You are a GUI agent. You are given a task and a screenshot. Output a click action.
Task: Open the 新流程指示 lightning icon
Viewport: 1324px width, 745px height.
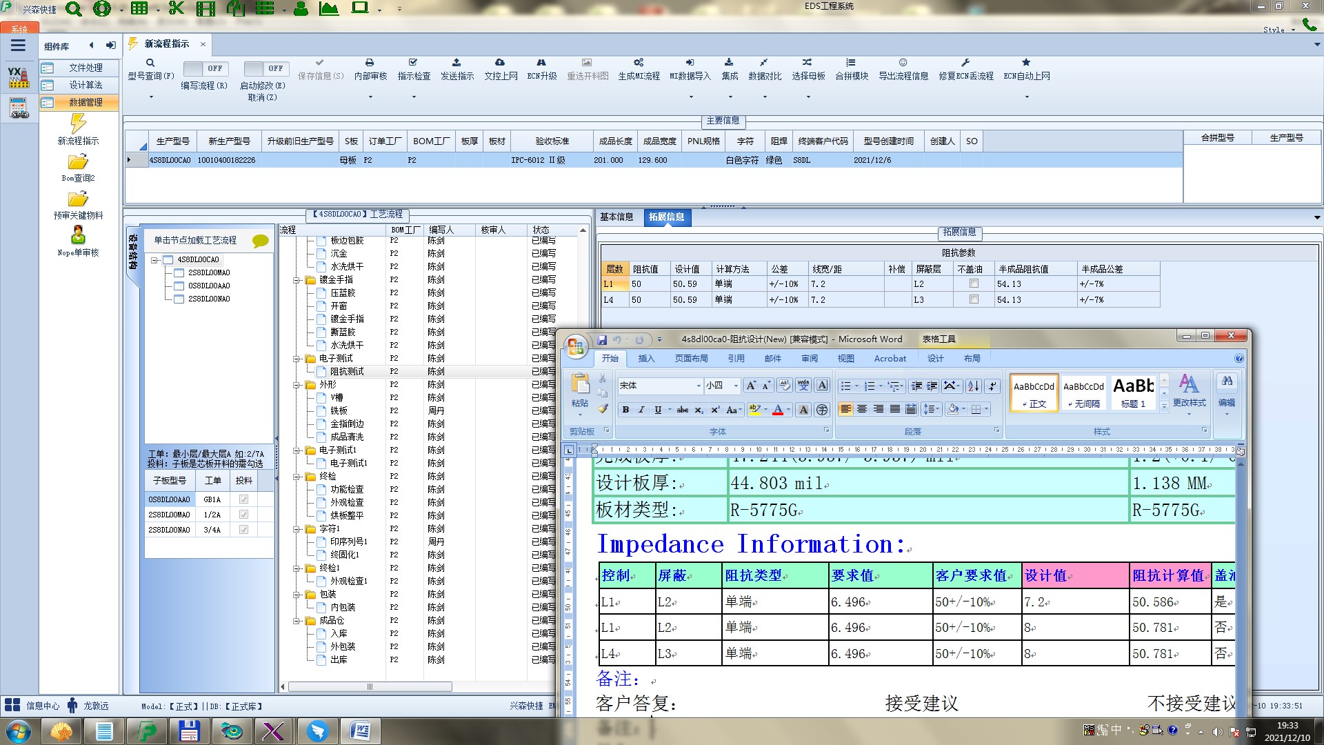pyautogui.click(x=78, y=124)
